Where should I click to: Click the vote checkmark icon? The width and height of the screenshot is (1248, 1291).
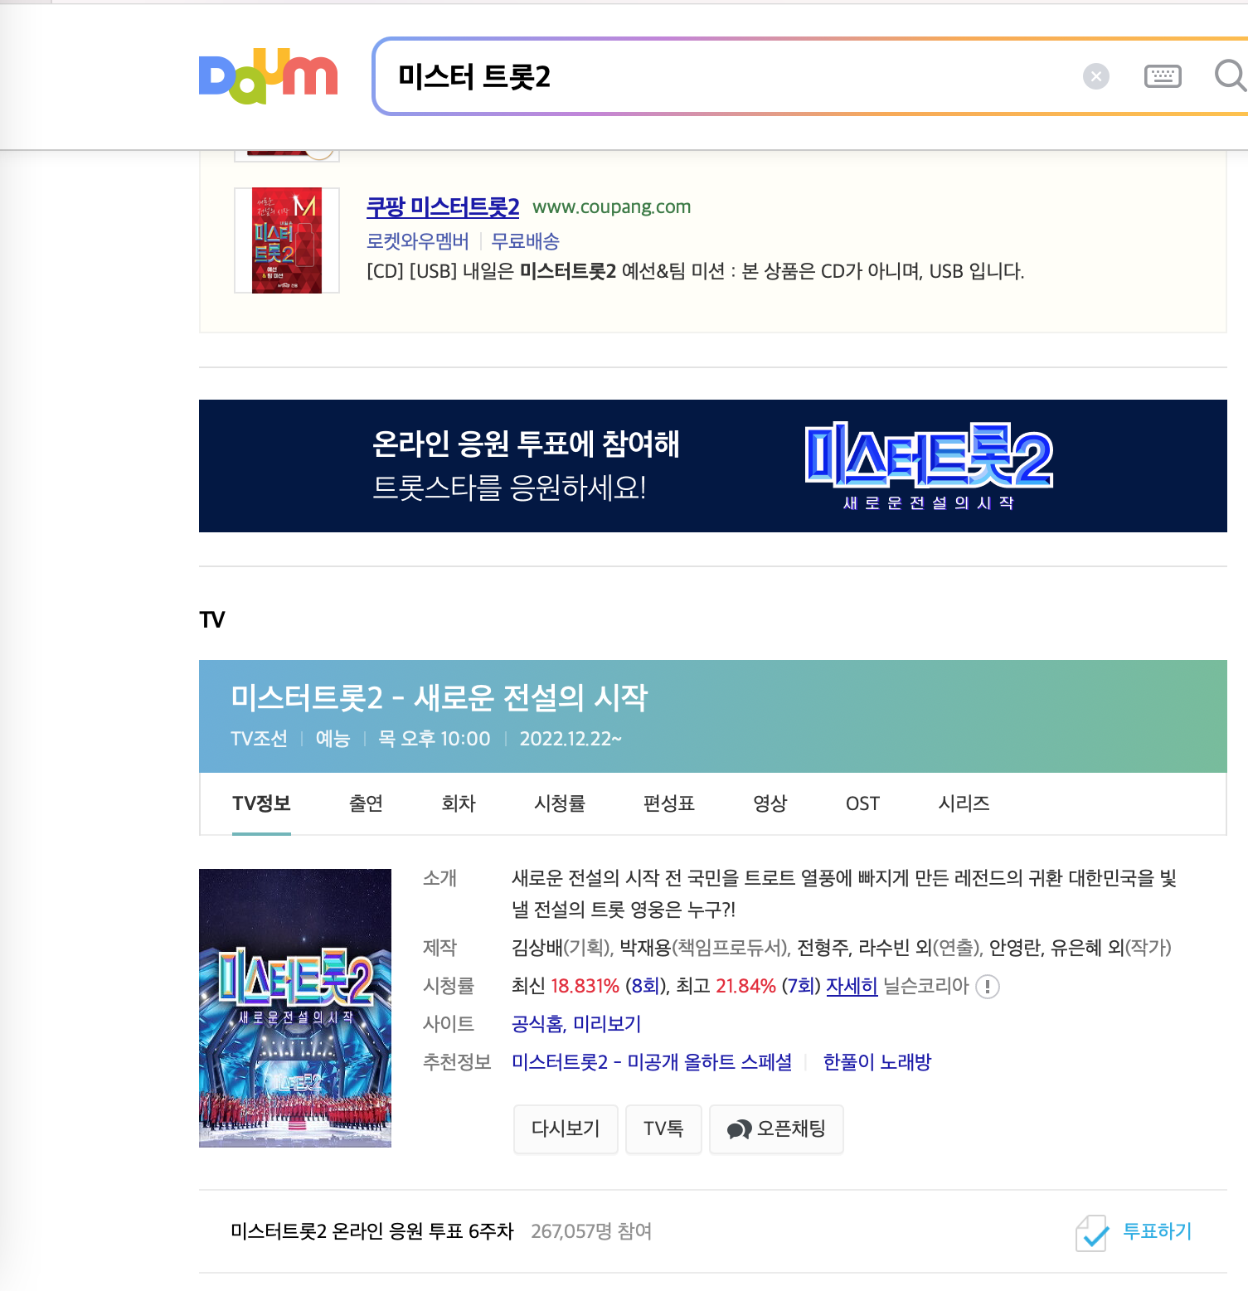tap(1092, 1233)
